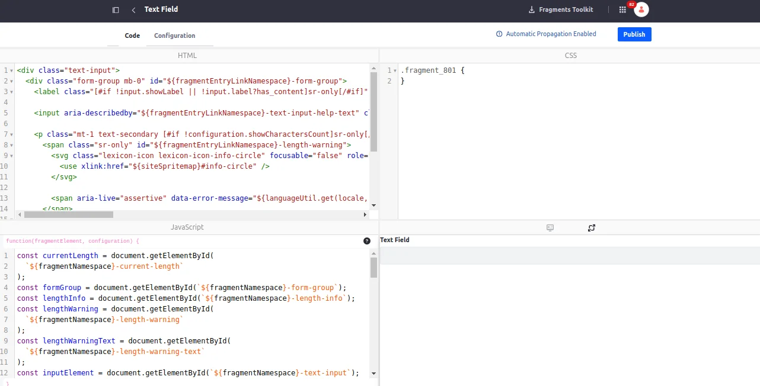Click the HTML panel header label
The width and height of the screenshot is (760, 386).
(x=187, y=56)
